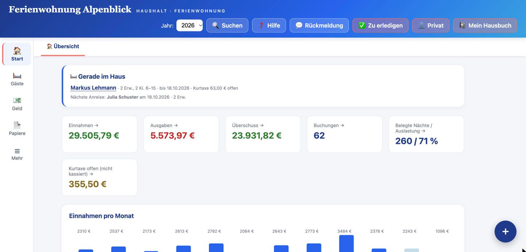Click the 2310 € chart bar label
The width and height of the screenshot is (526, 252).
(x=84, y=231)
